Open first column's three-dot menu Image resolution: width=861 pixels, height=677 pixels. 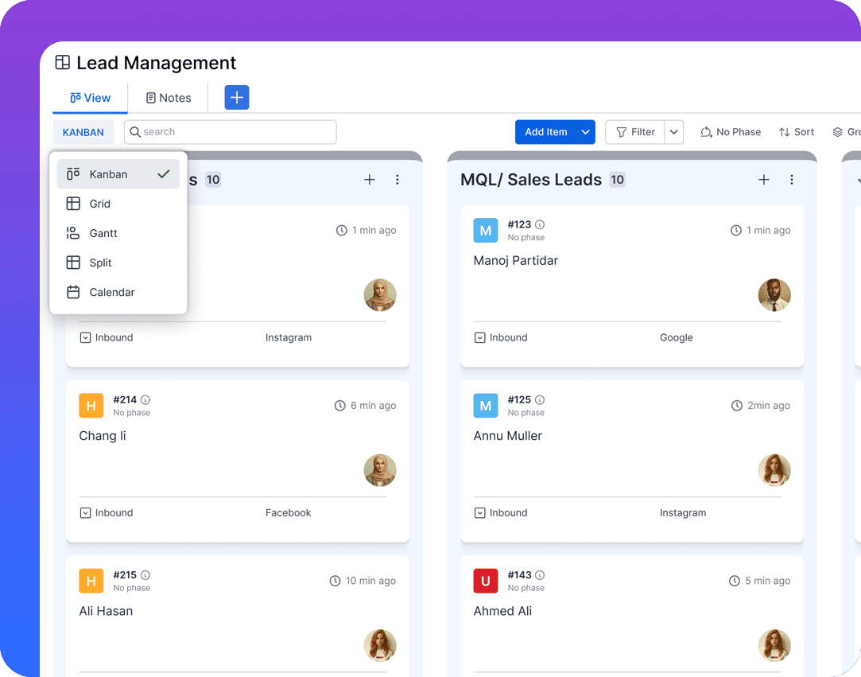(x=397, y=180)
